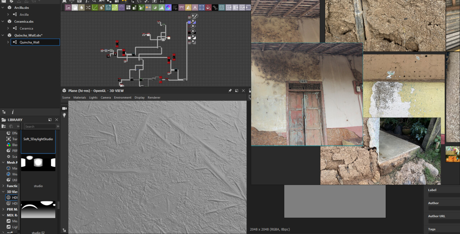This screenshot has width=460, height=234.
Task: Collapse the Mesh Adaptive library category
Action: tap(3, 162)
